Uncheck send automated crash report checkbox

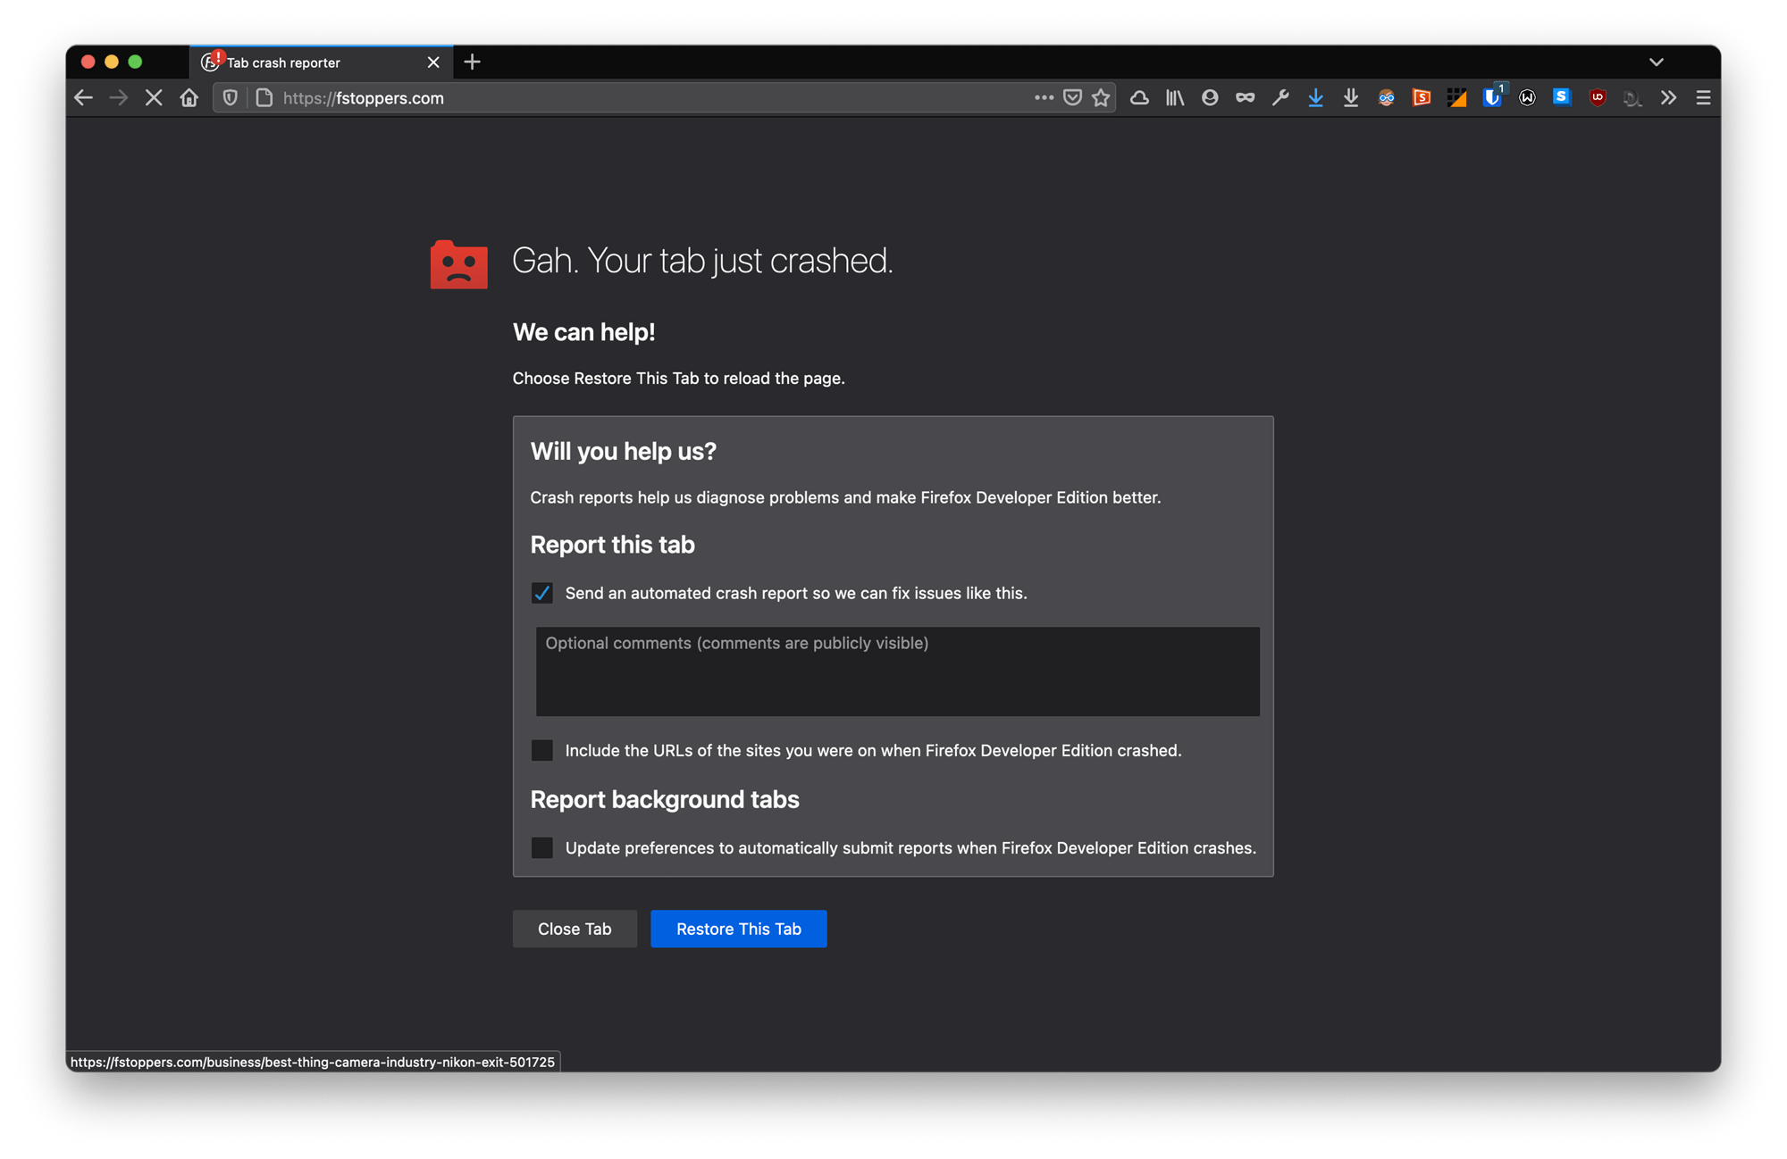542,593
